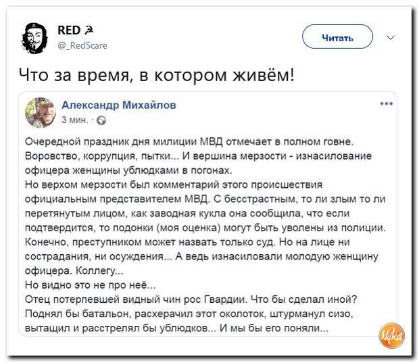Expand the tweet options chevron
This screenshot has height=363, width=419.
coord(391,38)
